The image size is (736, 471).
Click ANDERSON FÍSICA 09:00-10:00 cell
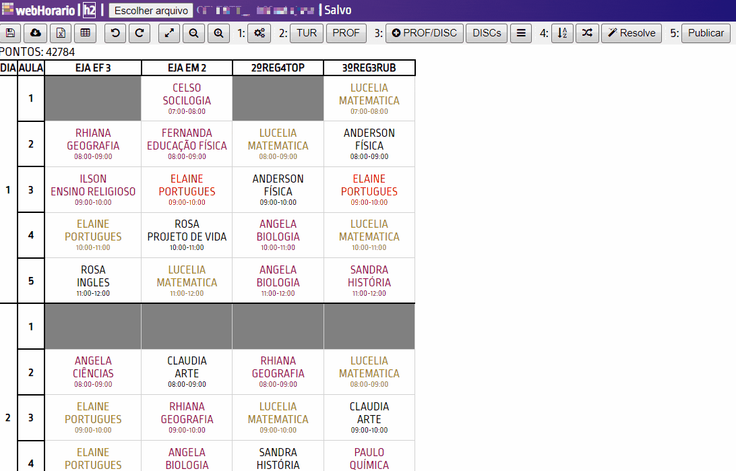tap(278, 189)
